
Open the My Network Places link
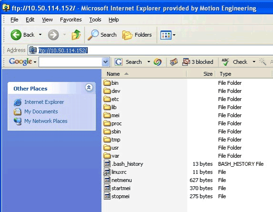[x=46, y=121]
